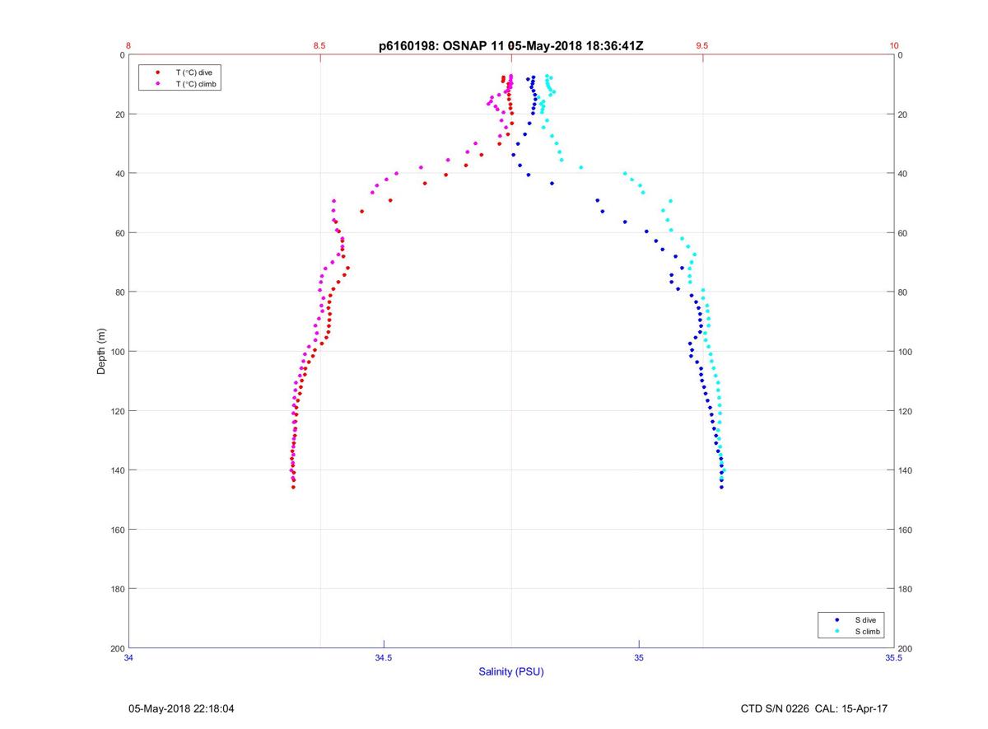
Task: Click the blue salinity tick label 35.5
Action: tap(894, 658)
